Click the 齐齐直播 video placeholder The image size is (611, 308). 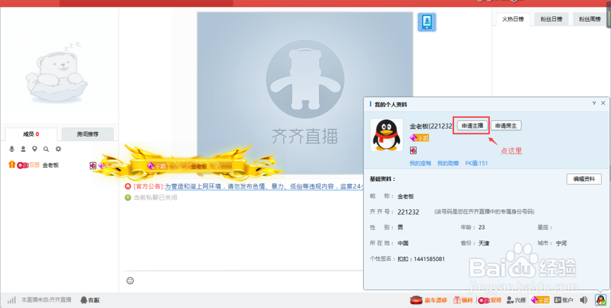[305, 93]
